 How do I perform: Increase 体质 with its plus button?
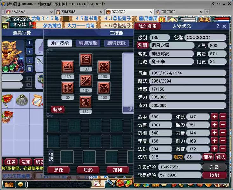214,117
